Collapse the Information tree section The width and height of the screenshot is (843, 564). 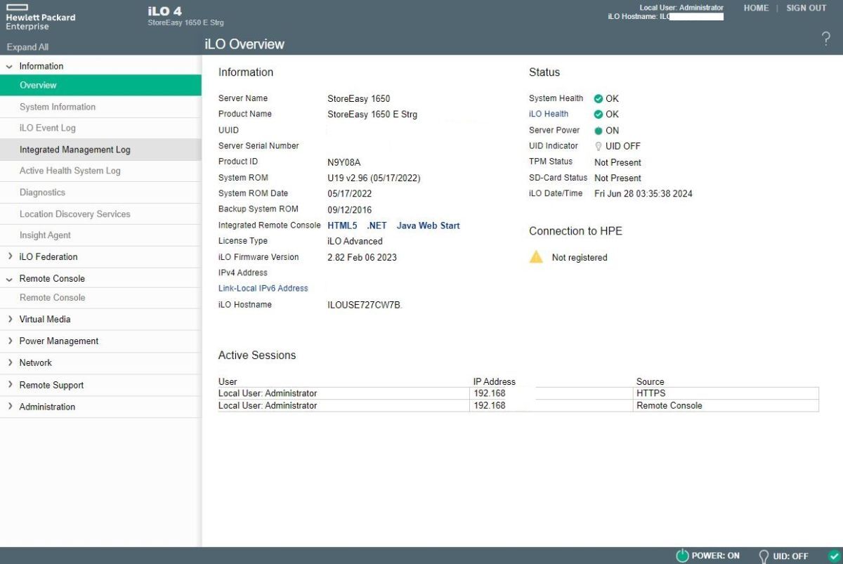(10, 66)
